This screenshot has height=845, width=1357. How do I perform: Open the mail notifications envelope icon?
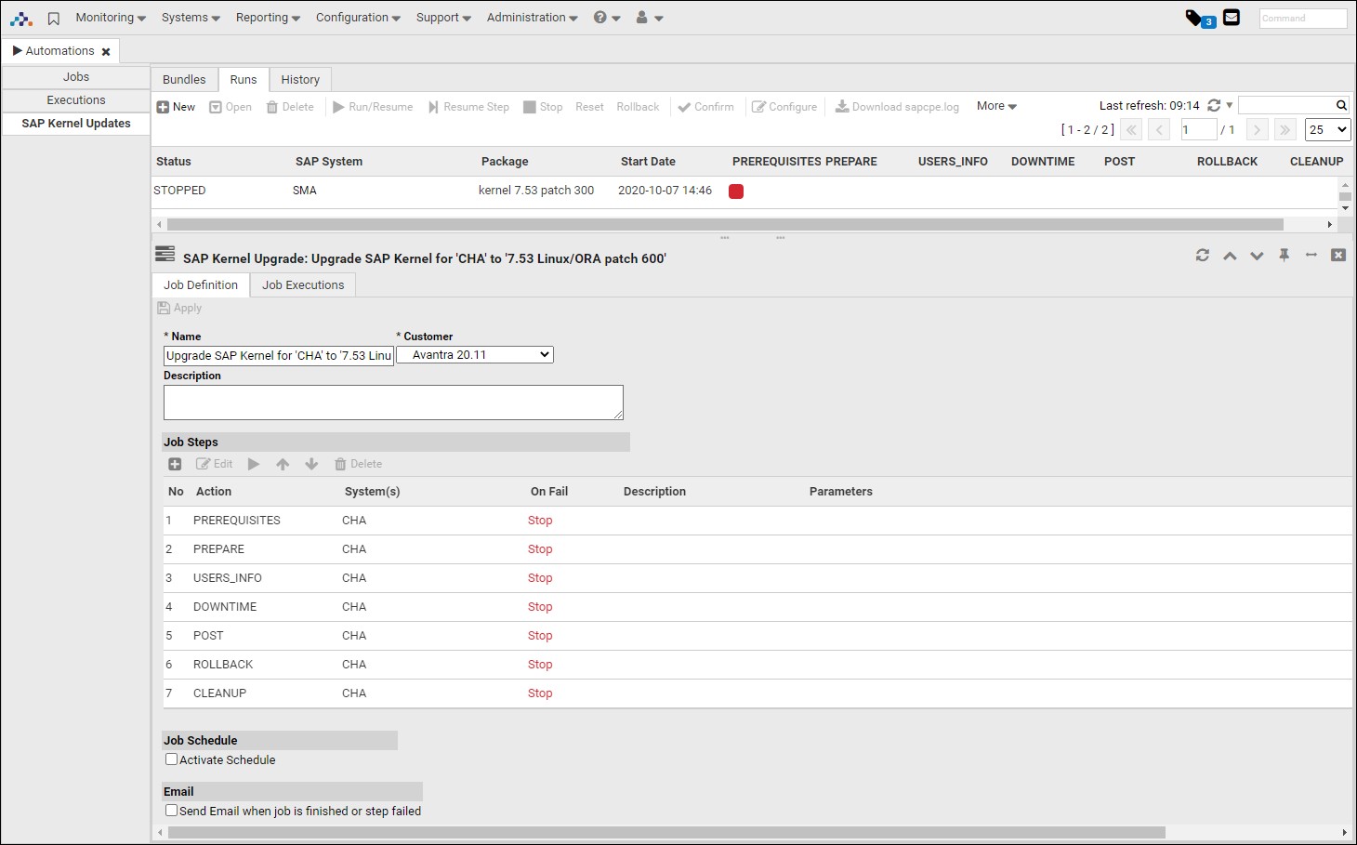point(1231,17)
